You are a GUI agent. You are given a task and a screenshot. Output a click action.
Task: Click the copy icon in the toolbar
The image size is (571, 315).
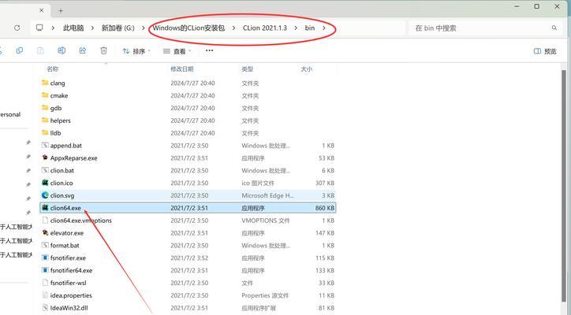point(19,51)
